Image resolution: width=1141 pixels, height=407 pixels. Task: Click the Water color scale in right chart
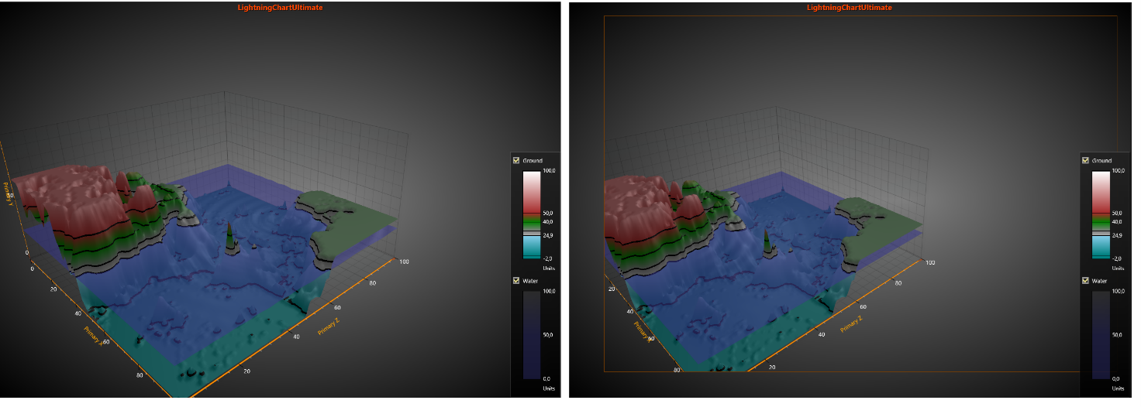pyautogui.click(x=1101, y=335)
